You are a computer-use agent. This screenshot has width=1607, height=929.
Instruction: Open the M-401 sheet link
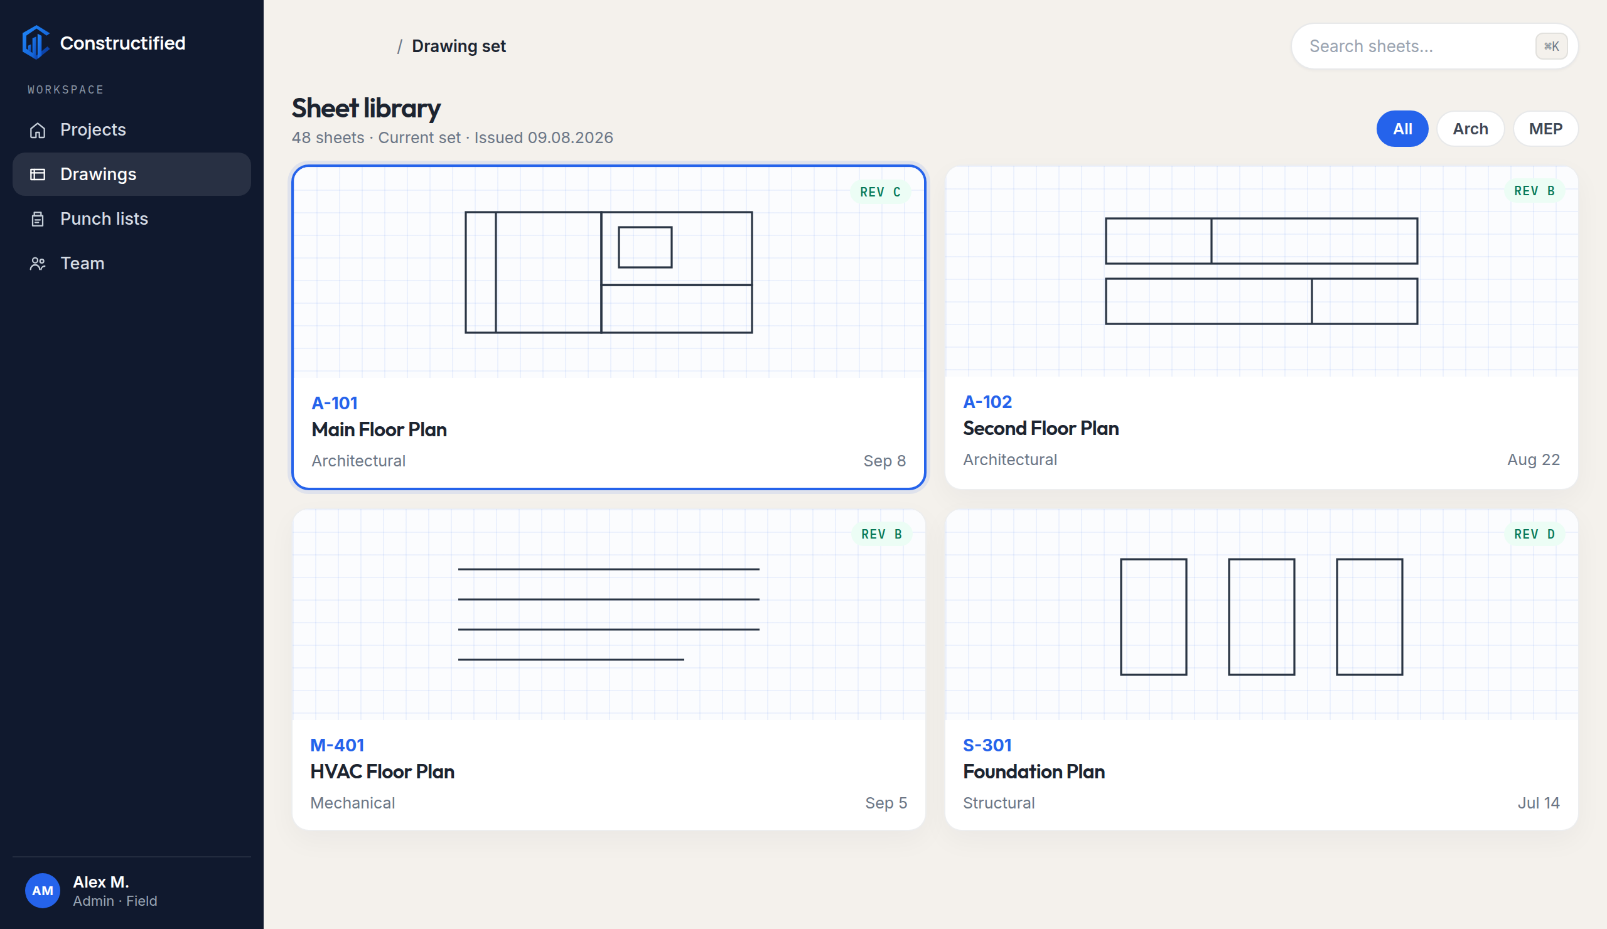tap(336, 744)
